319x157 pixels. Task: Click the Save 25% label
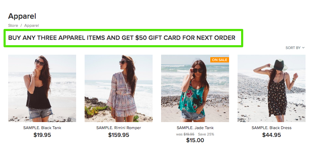(x=206, y=134)
